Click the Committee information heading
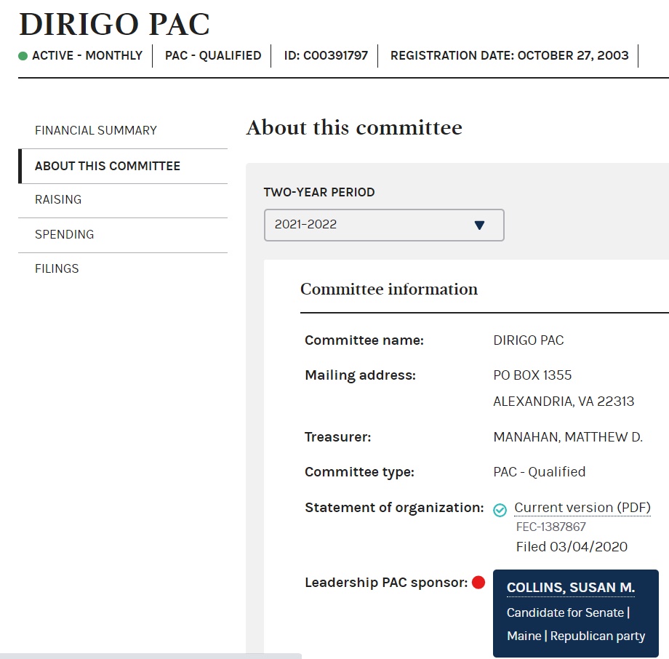 pos(389,289)
